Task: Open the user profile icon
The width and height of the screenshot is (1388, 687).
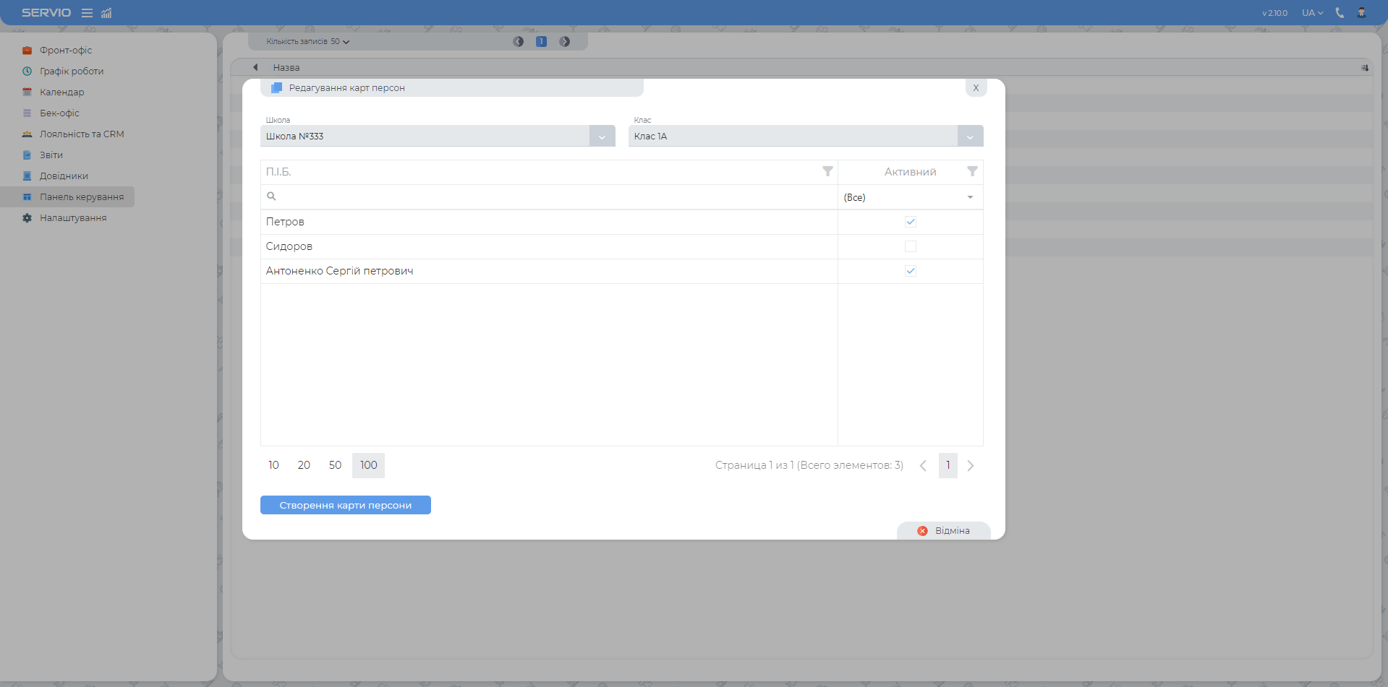Action: pos(1361,13)
